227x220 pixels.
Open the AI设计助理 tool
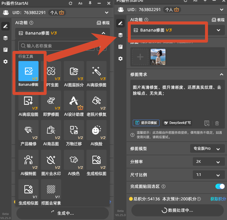point(74,101)
